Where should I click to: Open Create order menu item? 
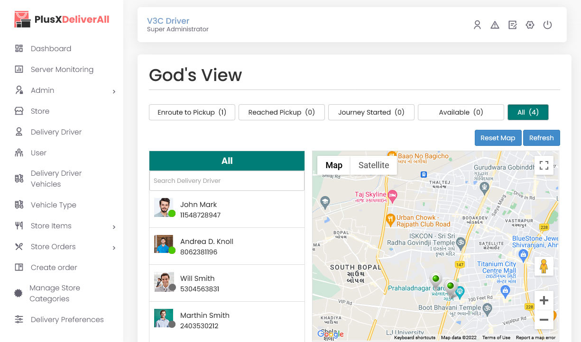coord(54,267)
